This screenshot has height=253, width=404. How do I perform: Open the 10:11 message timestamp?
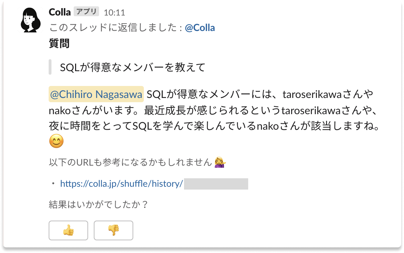(x=114, y=13)
